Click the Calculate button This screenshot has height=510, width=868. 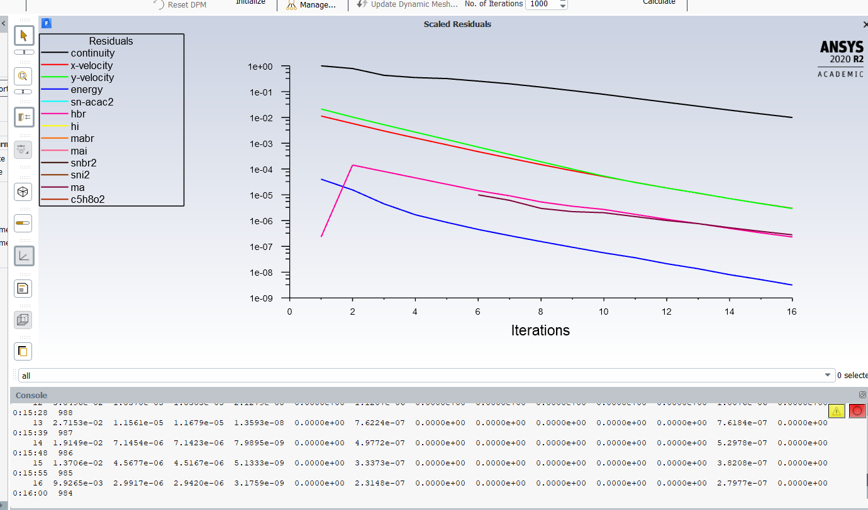pyautogui.click(x=659, y=3)
